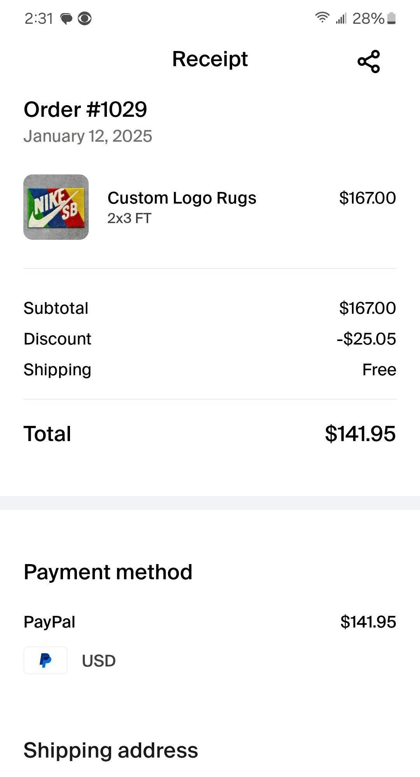Tap the Wi-Fi status icon
This screenshot has height=777, width=420.
click(x=322, y=18)
